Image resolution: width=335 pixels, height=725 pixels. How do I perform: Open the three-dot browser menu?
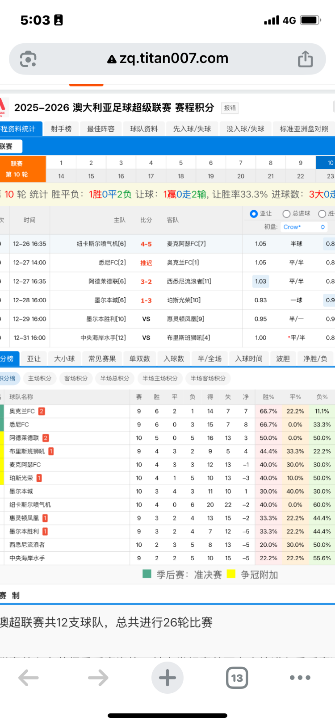click(300, 678)
